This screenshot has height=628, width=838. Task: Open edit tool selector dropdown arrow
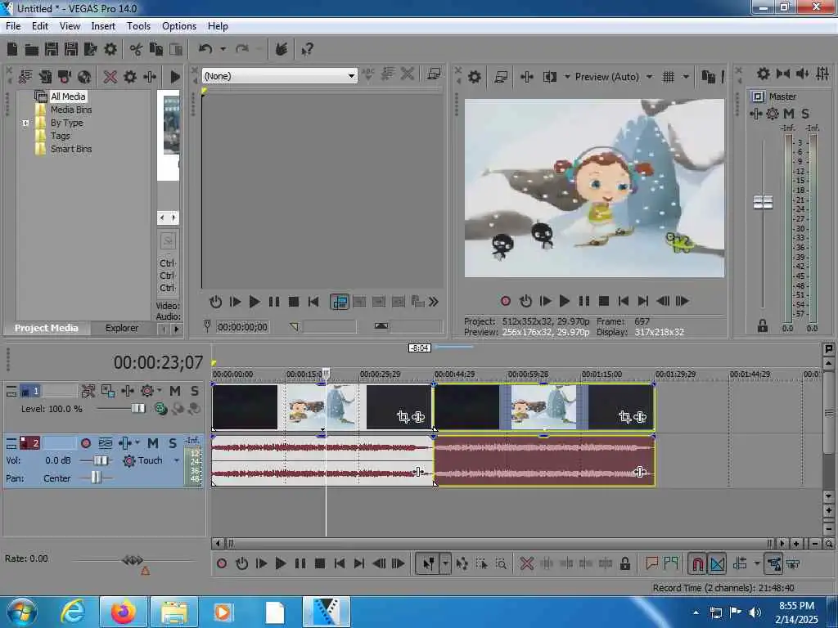click(x=445, y=563)
